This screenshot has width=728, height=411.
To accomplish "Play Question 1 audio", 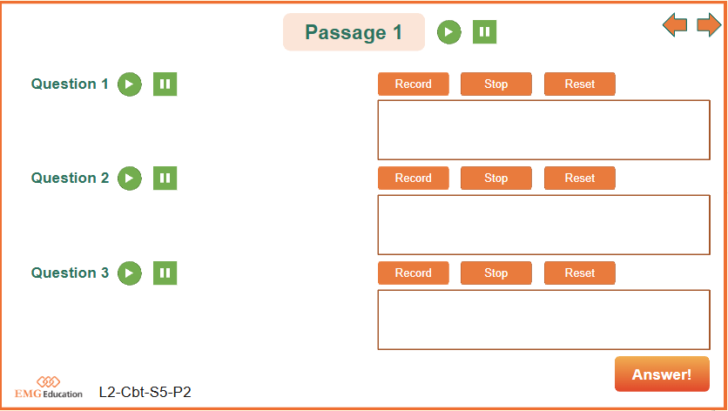I will [x=129, y=84].
